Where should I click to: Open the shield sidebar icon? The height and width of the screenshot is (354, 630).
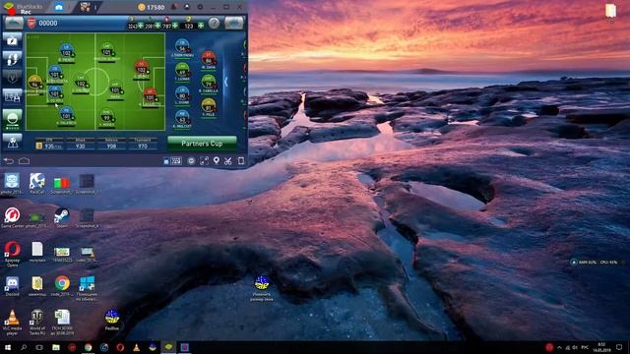[x=12, y=78]
